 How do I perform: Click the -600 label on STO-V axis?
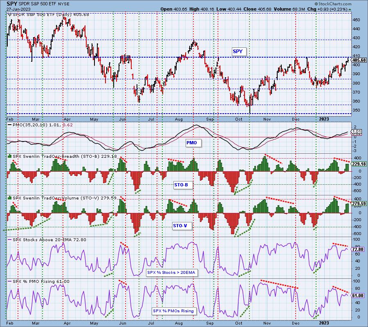(357, 234)
